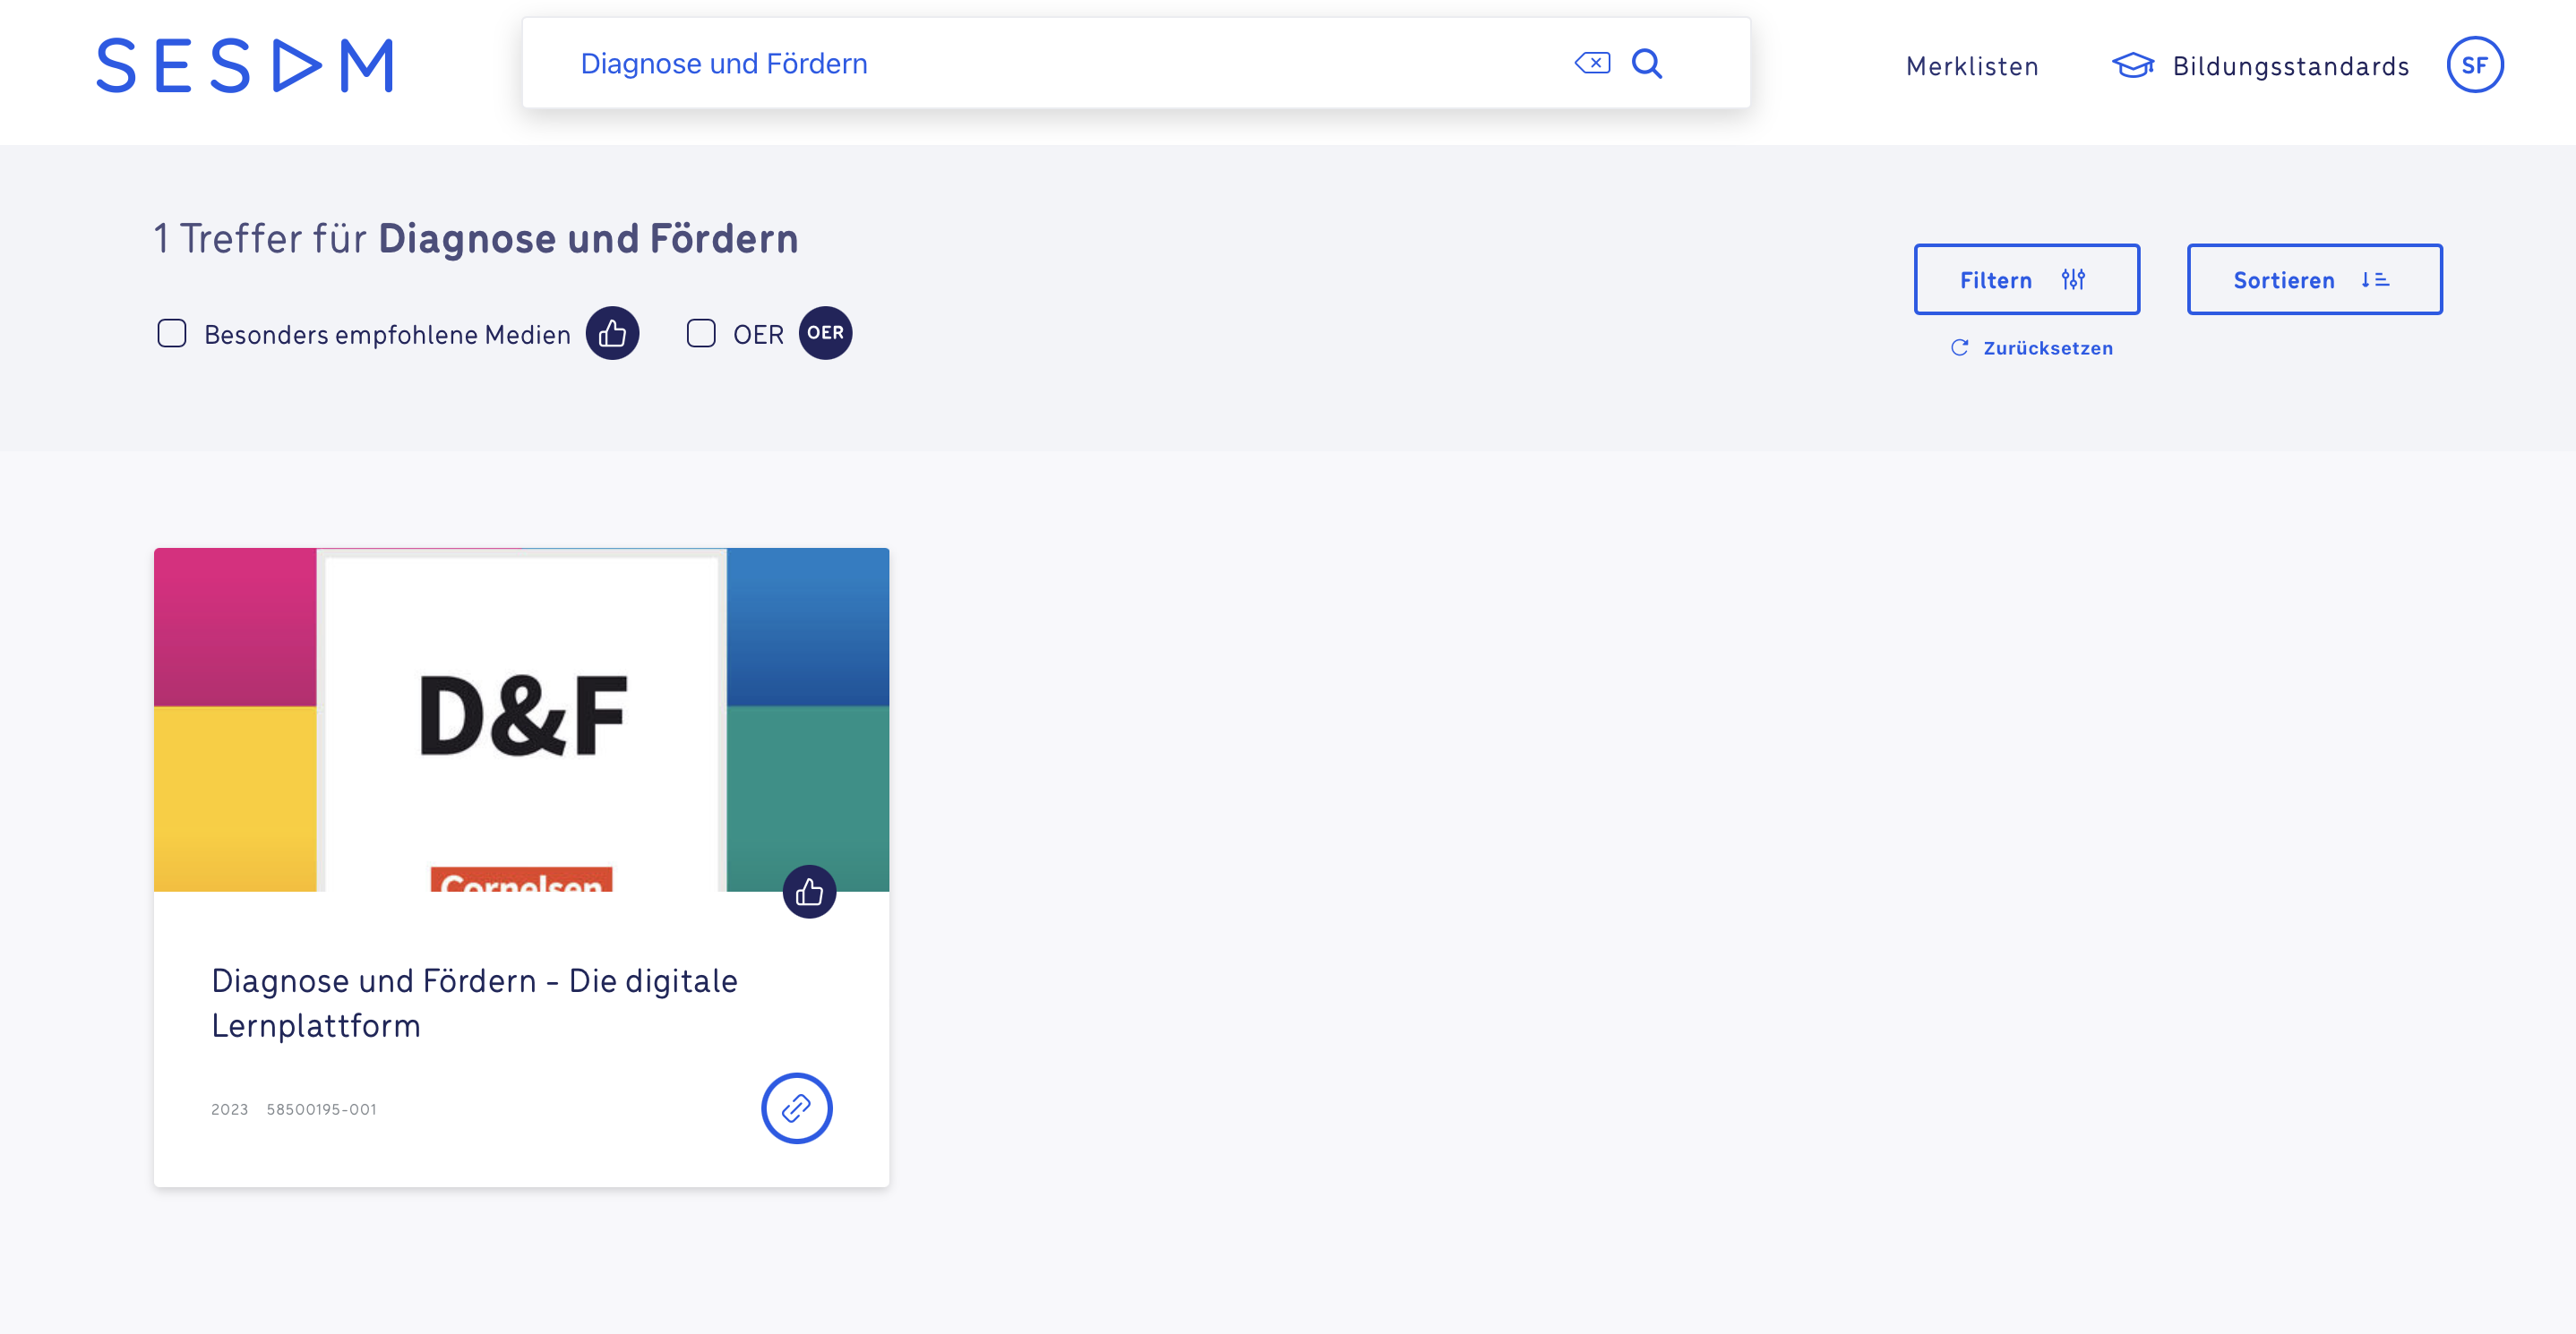Go to Bildungsstandards in the navigation
The image size is (2576, 1334).
(x=2290, y=66)
